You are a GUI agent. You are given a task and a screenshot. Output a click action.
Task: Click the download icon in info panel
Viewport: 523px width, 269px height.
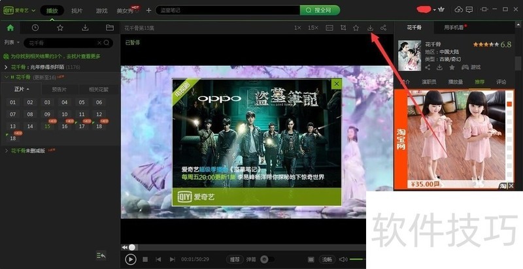click(439, 67)
